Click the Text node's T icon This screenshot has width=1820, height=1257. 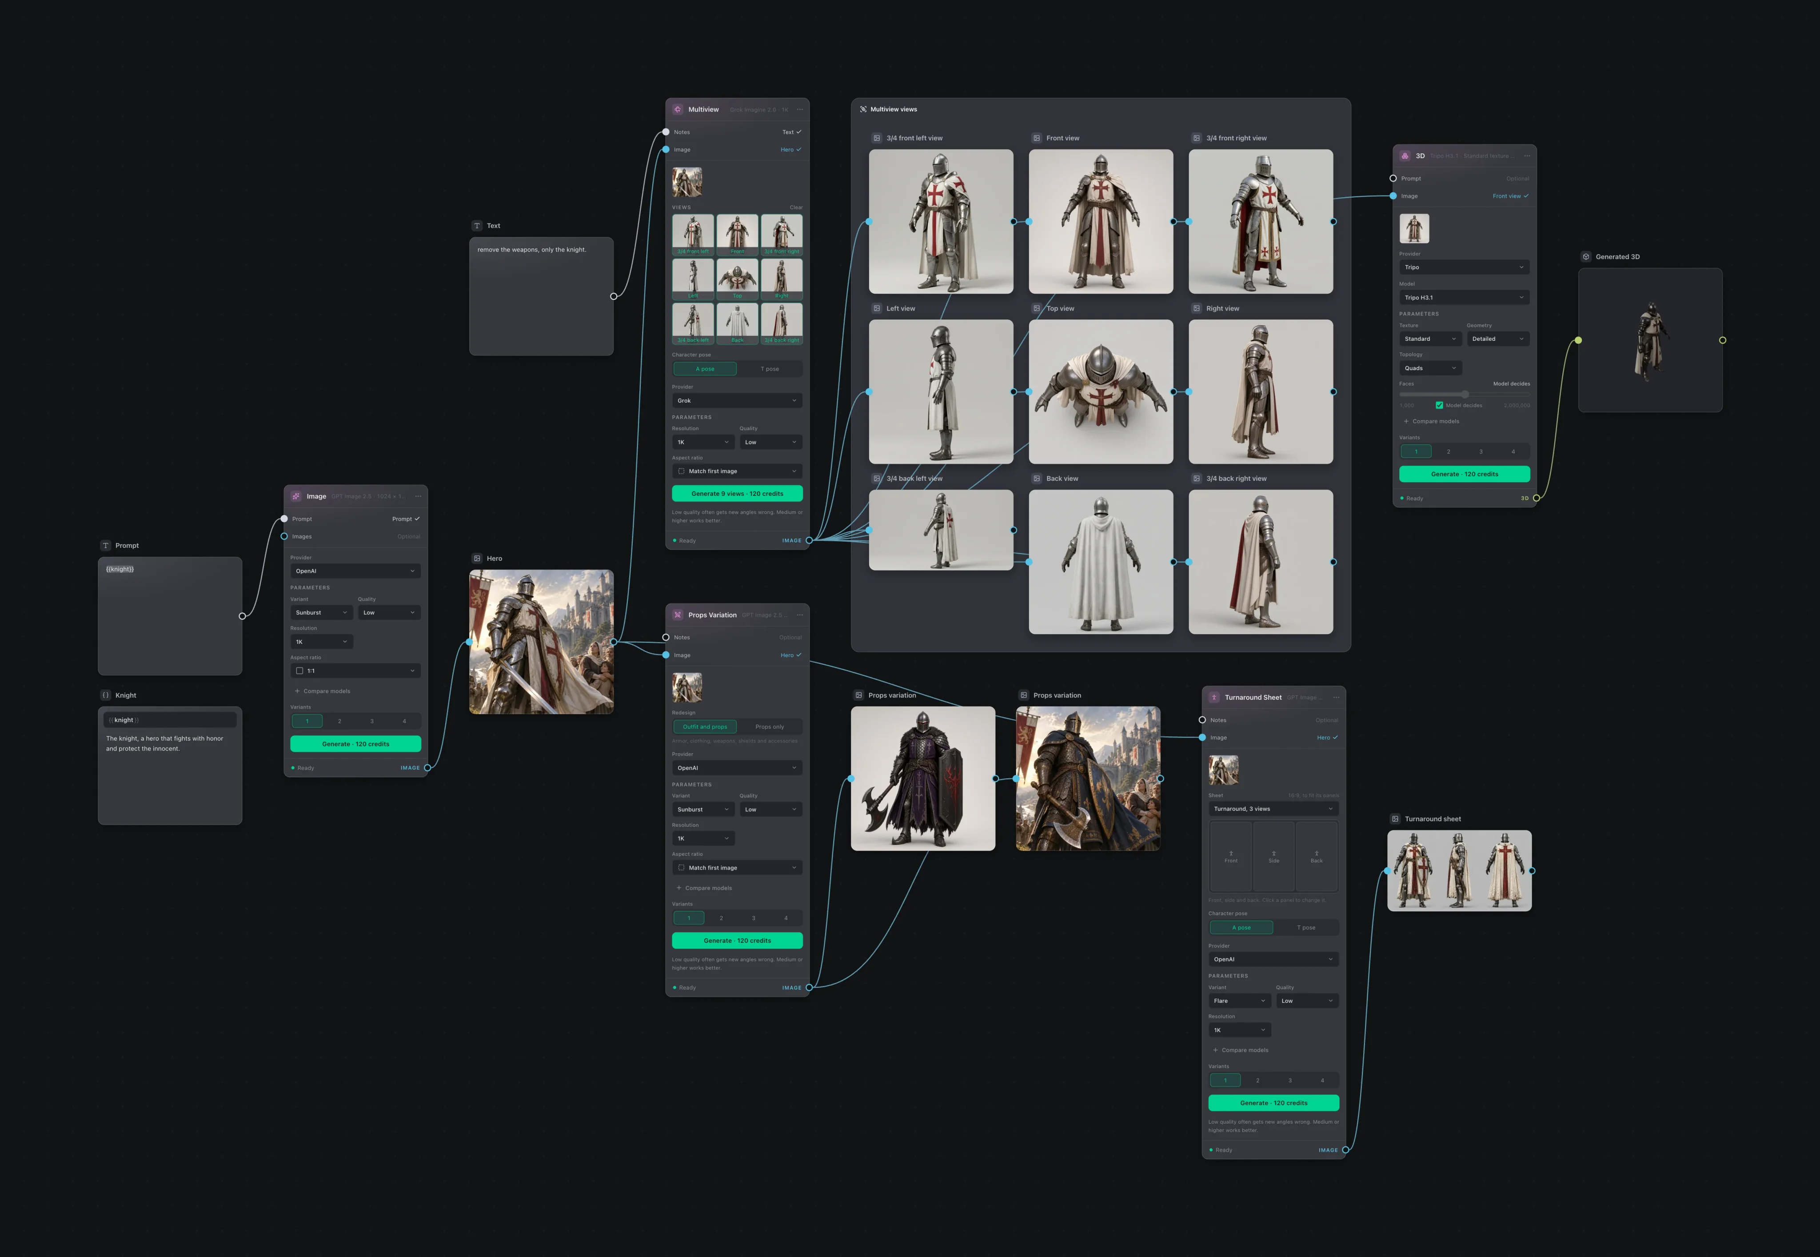[477, 226]
